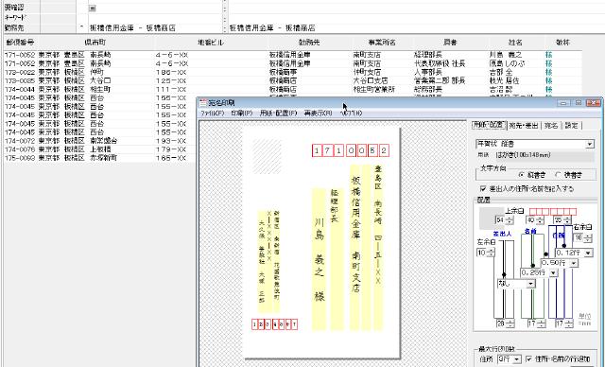This screenshot has width=605, height=367.
Task: Open the 印刷(P) menu
Action: [x=242, y=114]
